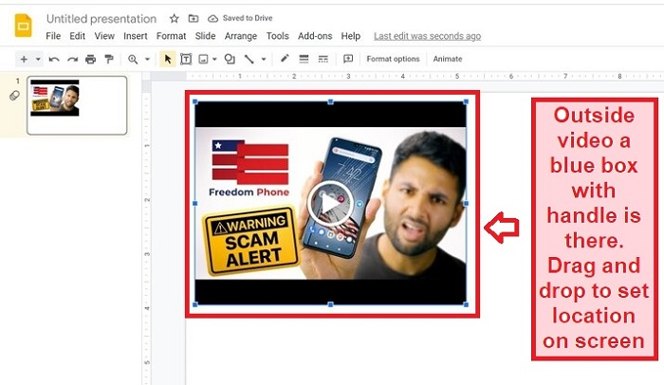Expand the insert image dropdown arrow

[214, 60]
